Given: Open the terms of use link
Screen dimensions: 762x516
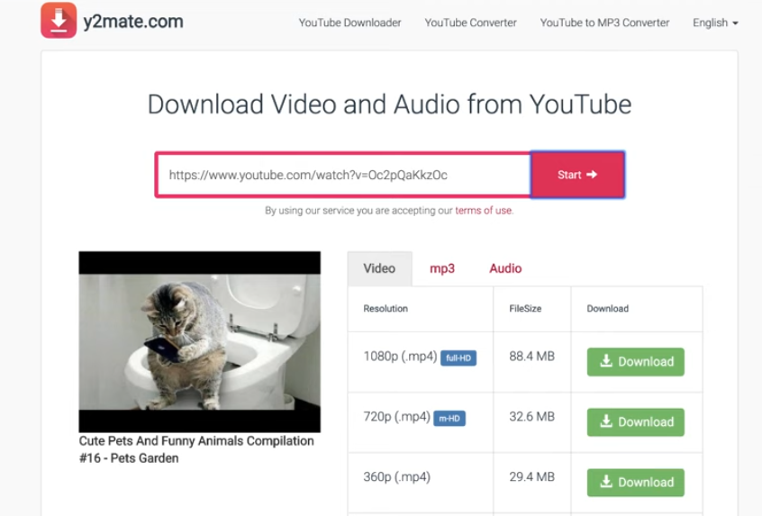Looking at the screenshot, I should 483,211.
